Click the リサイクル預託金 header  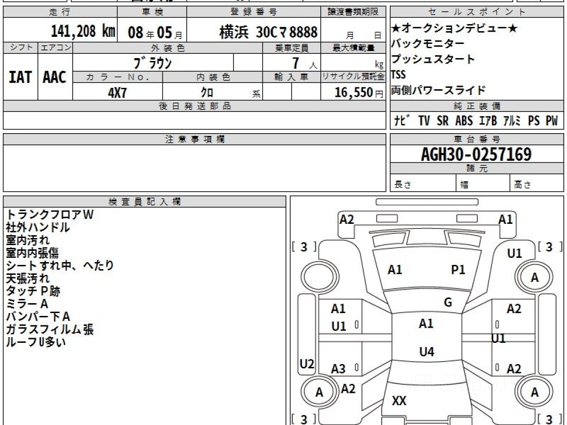pos(353,76)
